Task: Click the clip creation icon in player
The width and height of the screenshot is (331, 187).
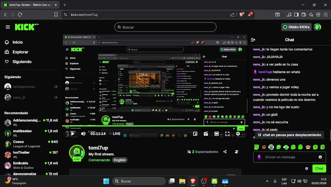Action: click(206, 134)
